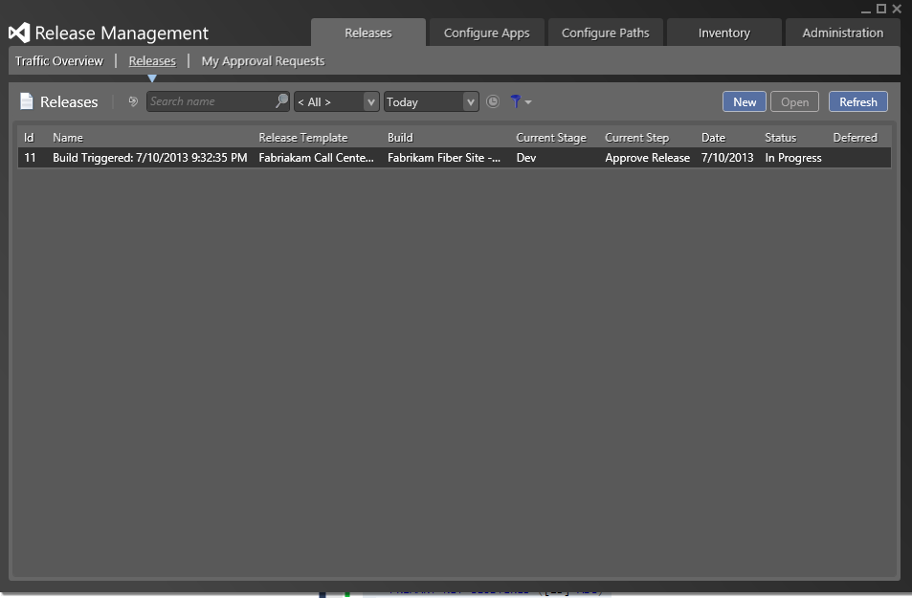The height and width of the screenshot is (598, 912).
Task: Select the Releases sub-tab link
Action: click(152, 61)
